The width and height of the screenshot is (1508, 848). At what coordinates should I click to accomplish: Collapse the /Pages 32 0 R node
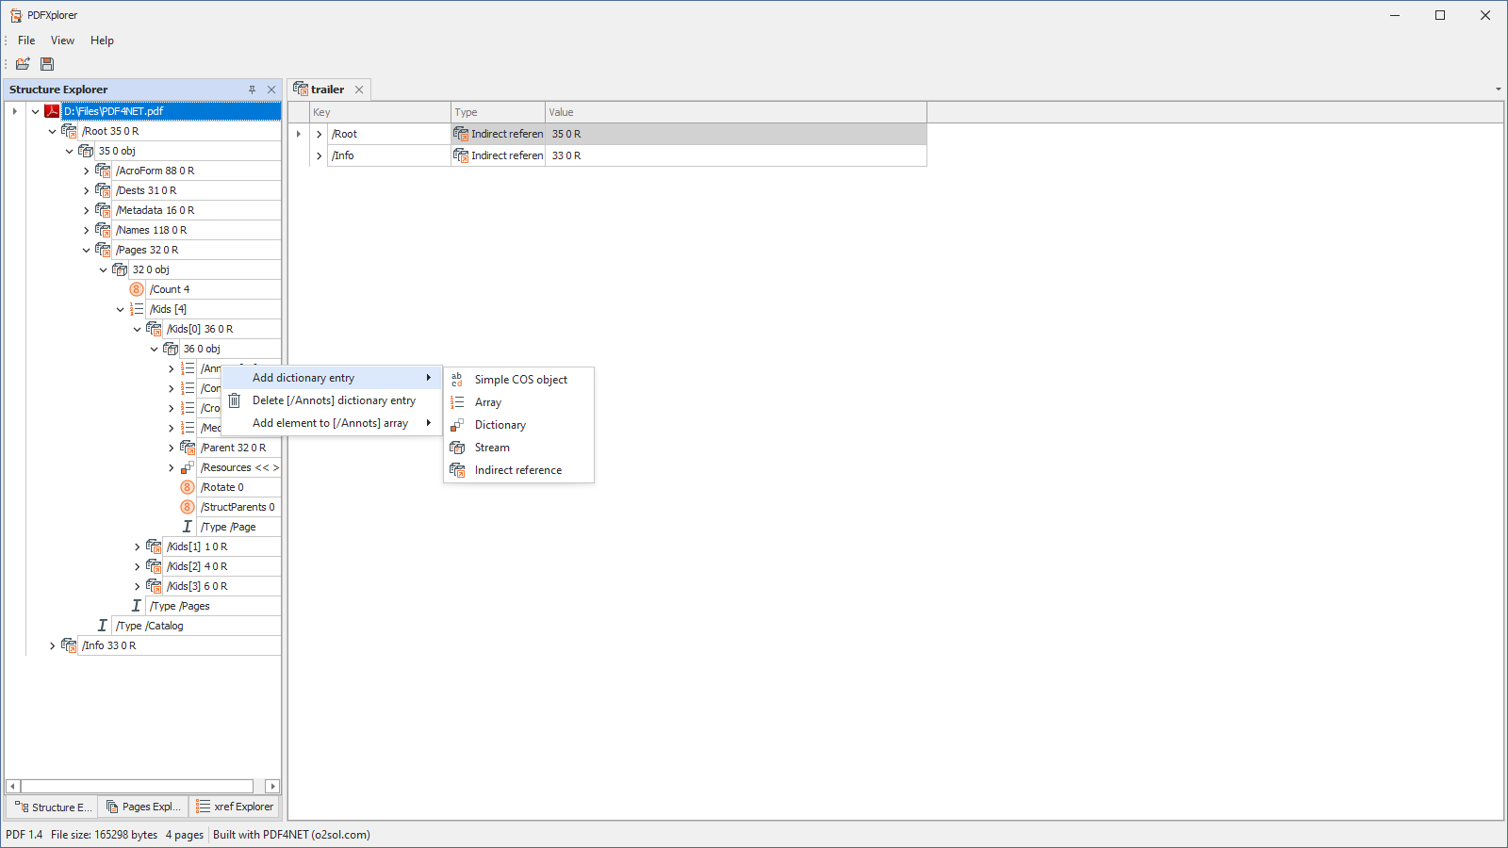pyautogui.click(x=87, y=249)
